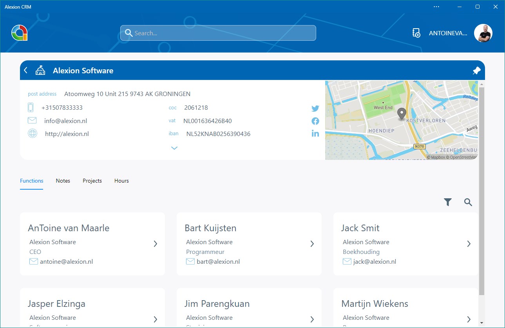Switch to the Projects tab

click(x=92, y=181)
